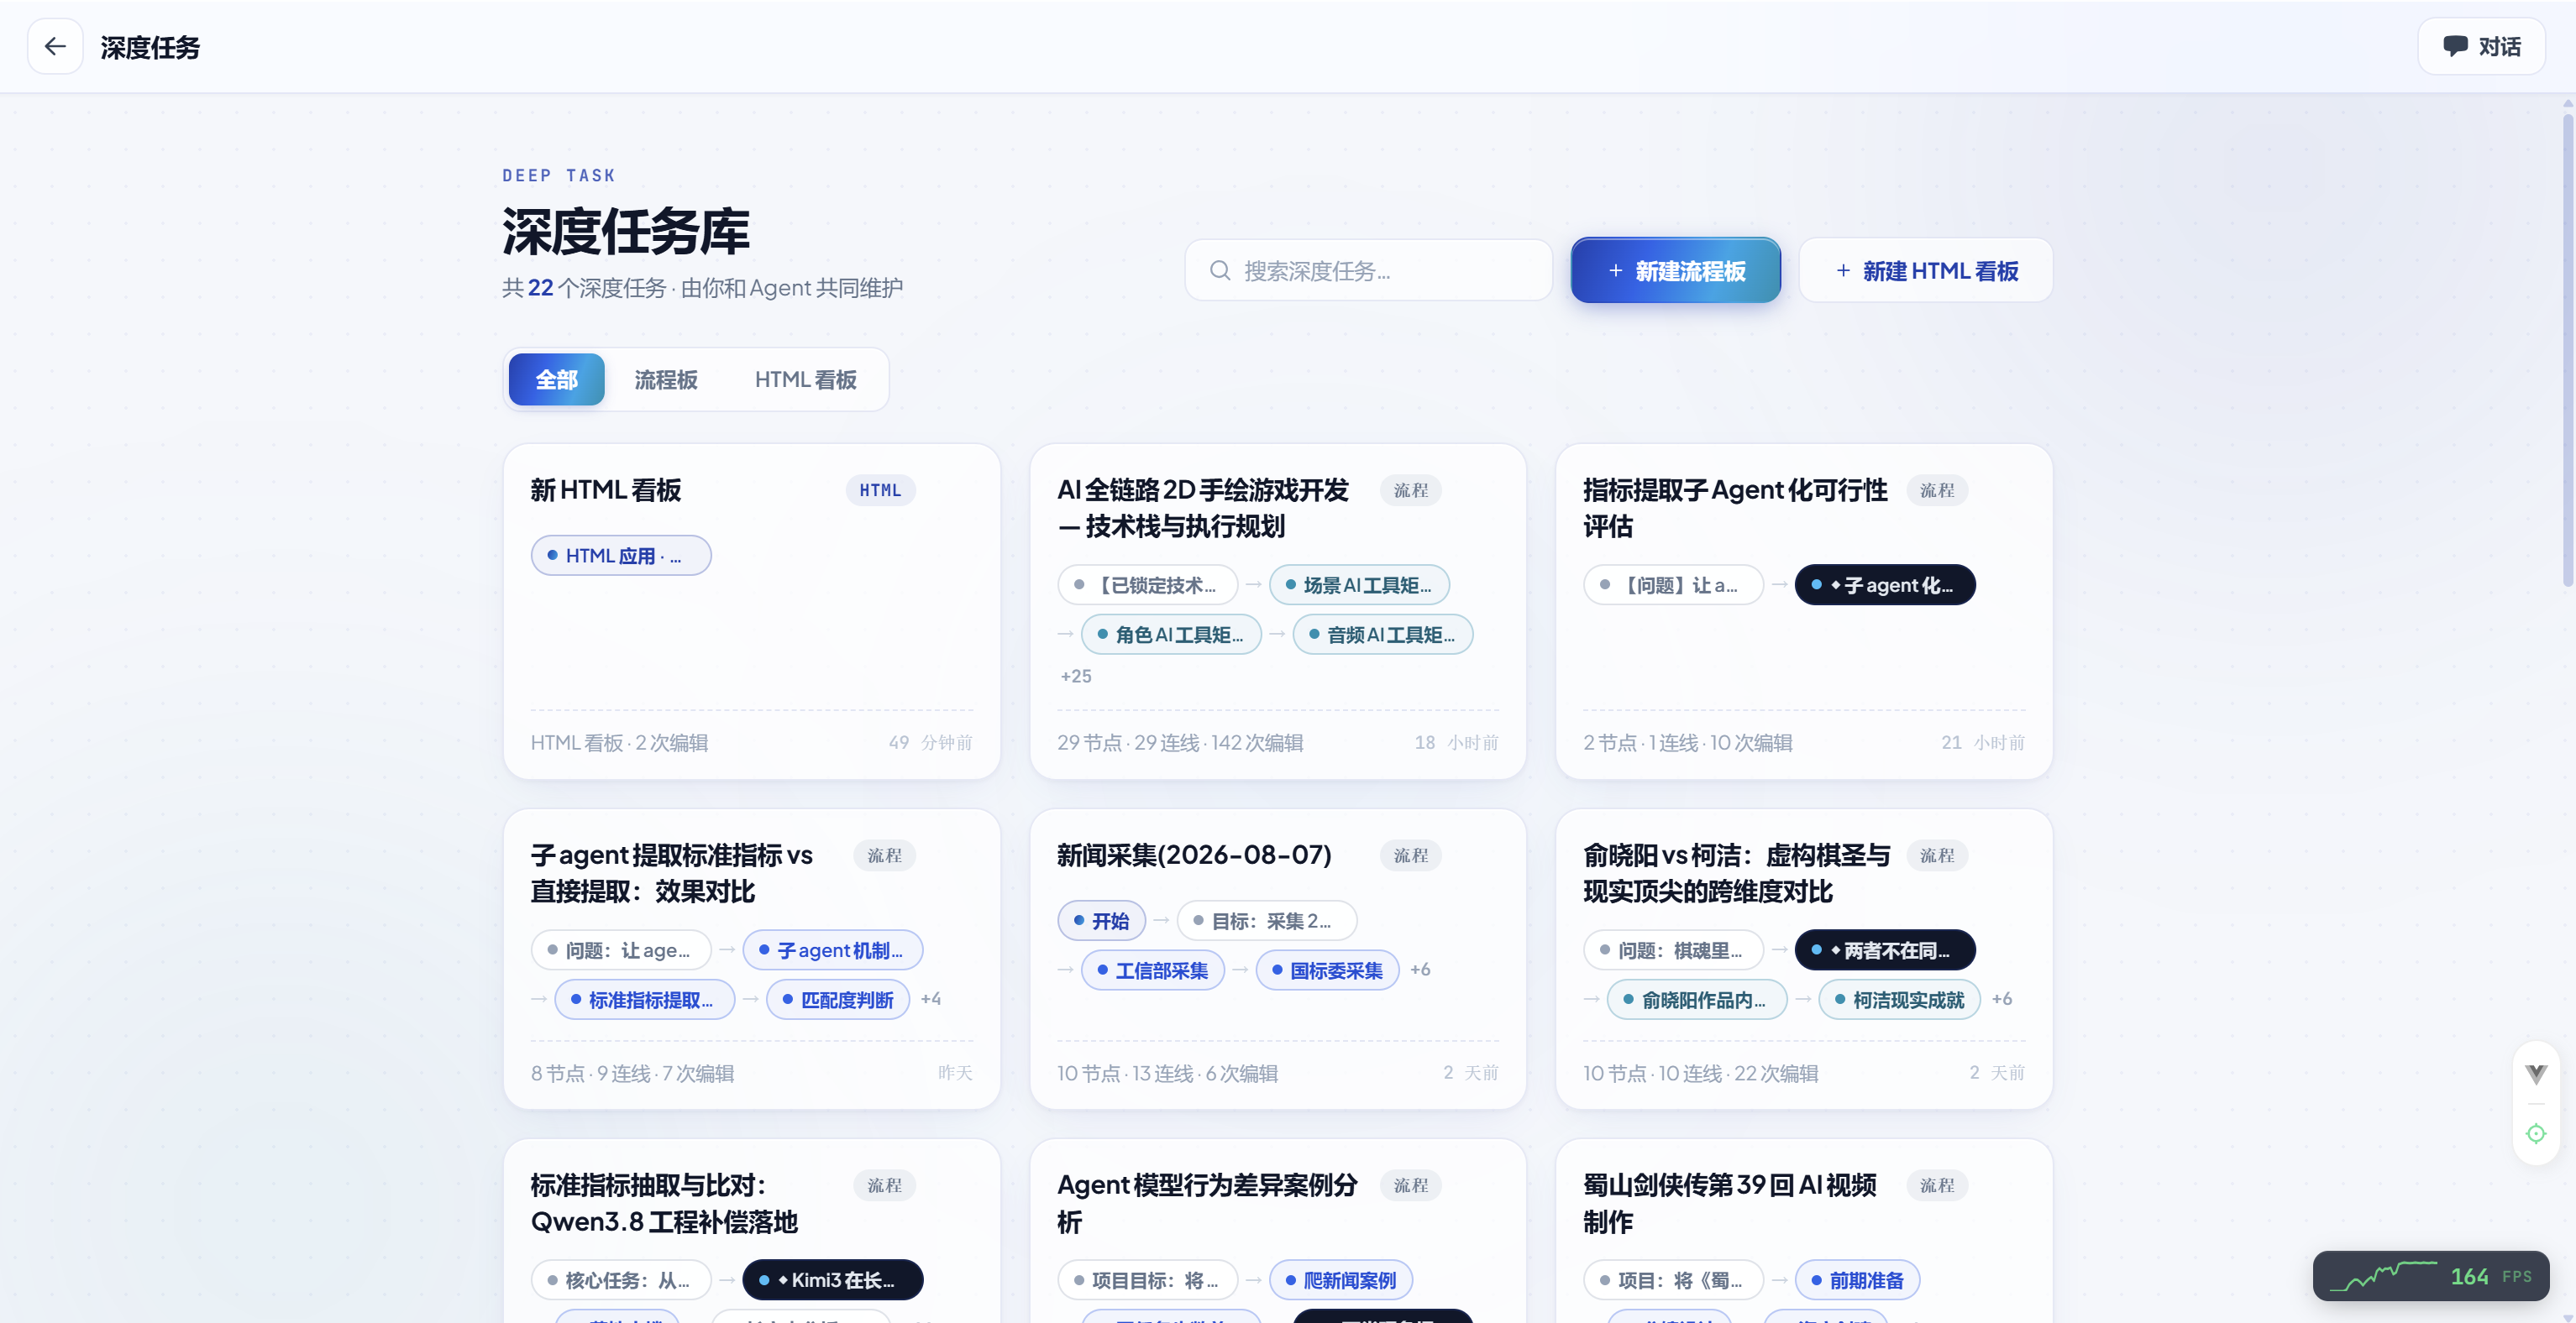Open 新闻采集(2026-08-07) card title
The image size is (2576, 1323).
(x=1194, y=855)
